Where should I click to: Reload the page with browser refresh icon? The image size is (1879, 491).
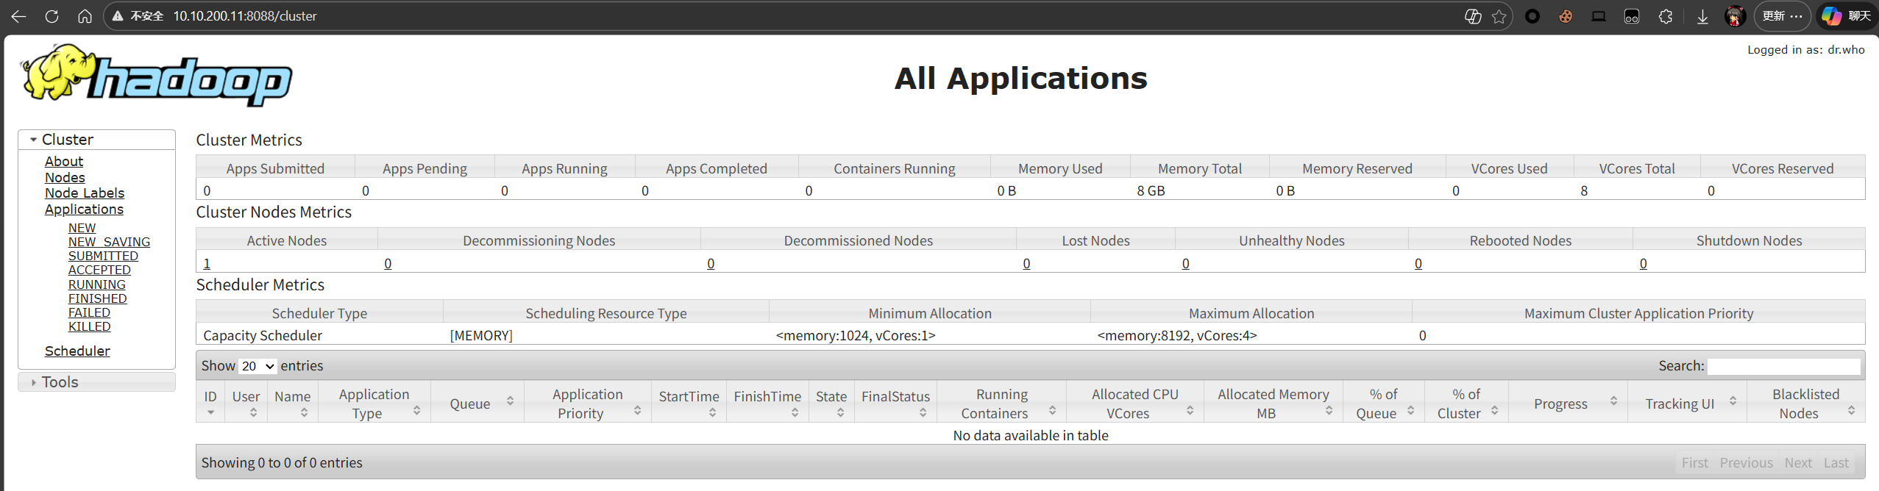[51, 16]
